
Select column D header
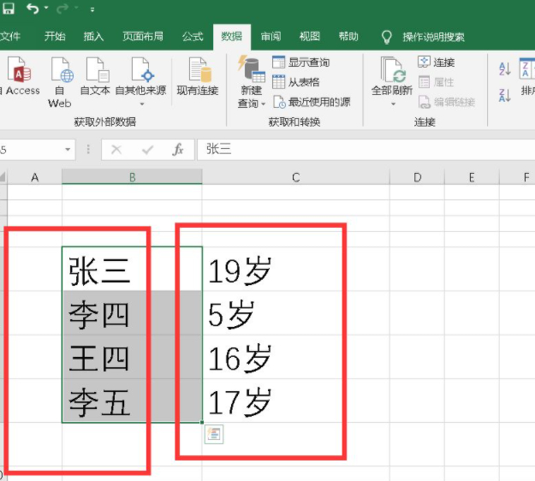417,177
